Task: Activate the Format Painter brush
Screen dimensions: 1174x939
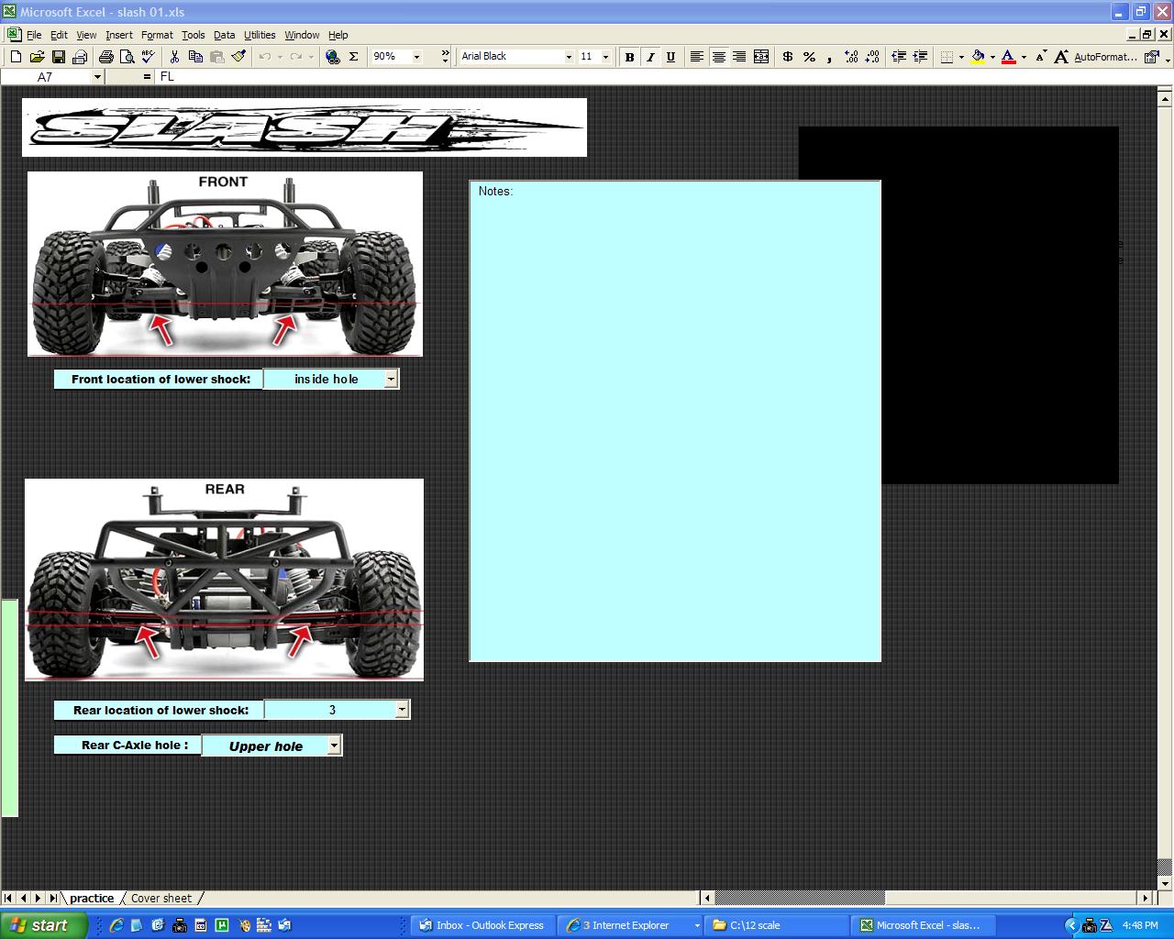Action: click(x=238, y=57)
